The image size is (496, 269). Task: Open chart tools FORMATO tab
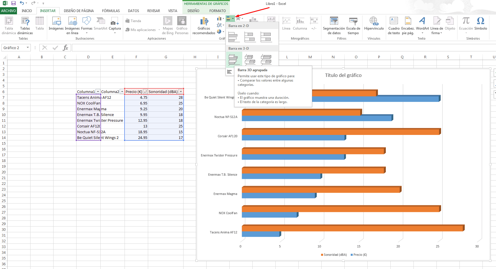point(218,11)
